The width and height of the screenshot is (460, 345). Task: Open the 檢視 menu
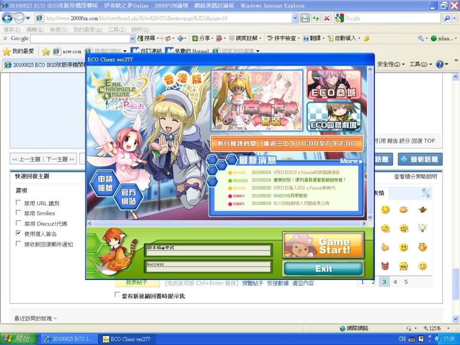click(x=58, y=29)
